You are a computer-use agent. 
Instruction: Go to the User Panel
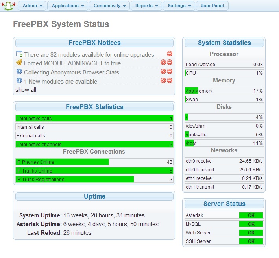212,6
